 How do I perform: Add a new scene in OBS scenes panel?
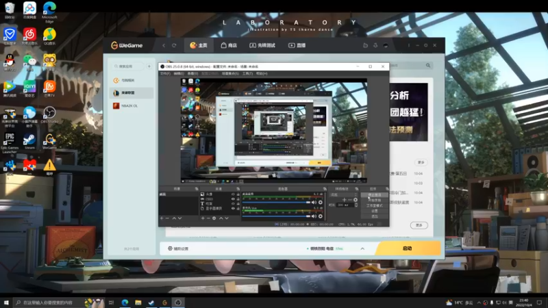(162, 218)
